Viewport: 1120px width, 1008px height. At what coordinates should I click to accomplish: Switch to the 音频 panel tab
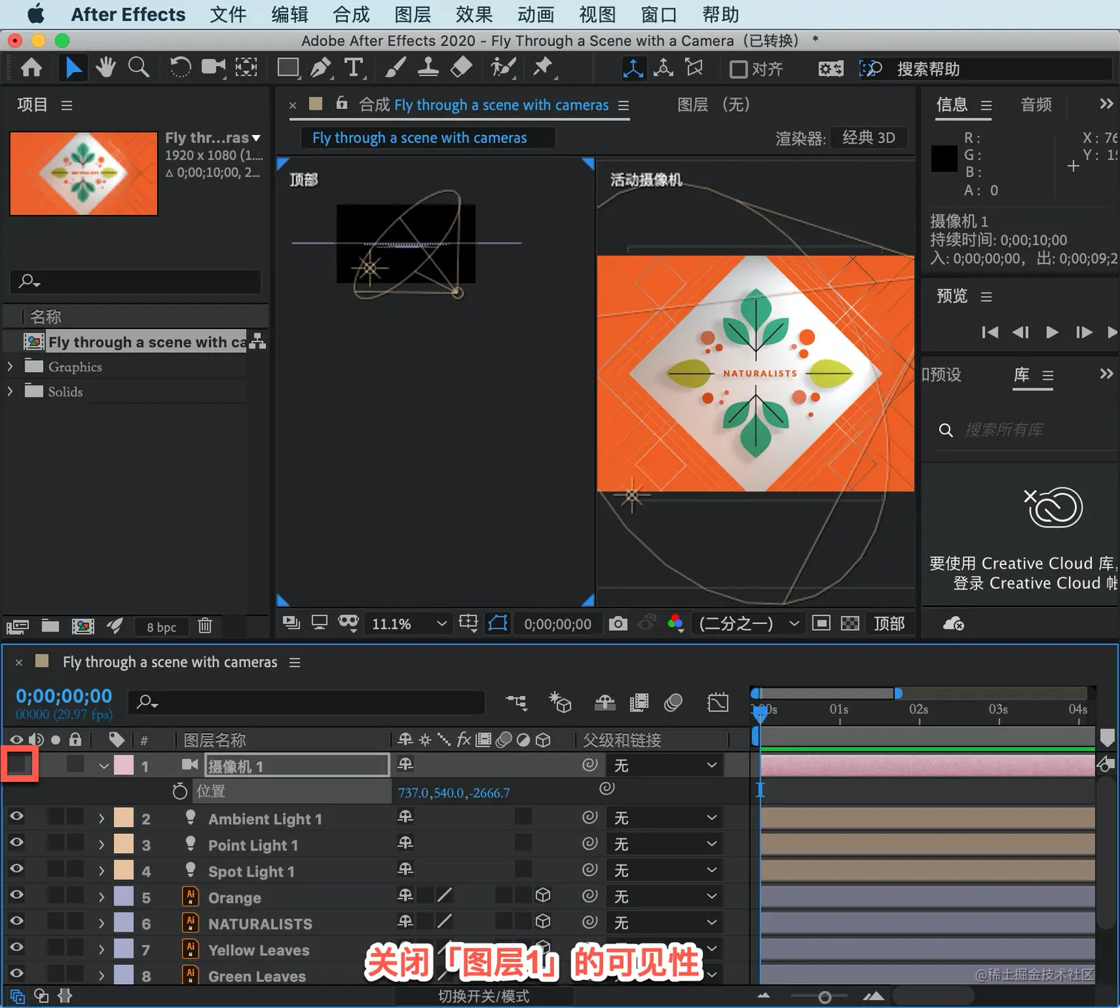[x=1036, y=105]
